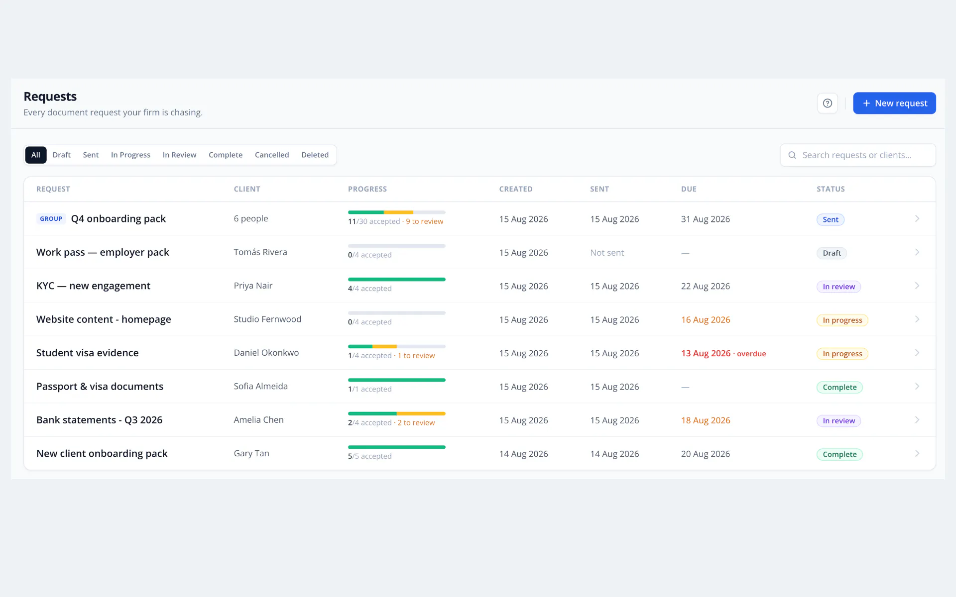Click the 'Not sent' cell

coord(607,253)
